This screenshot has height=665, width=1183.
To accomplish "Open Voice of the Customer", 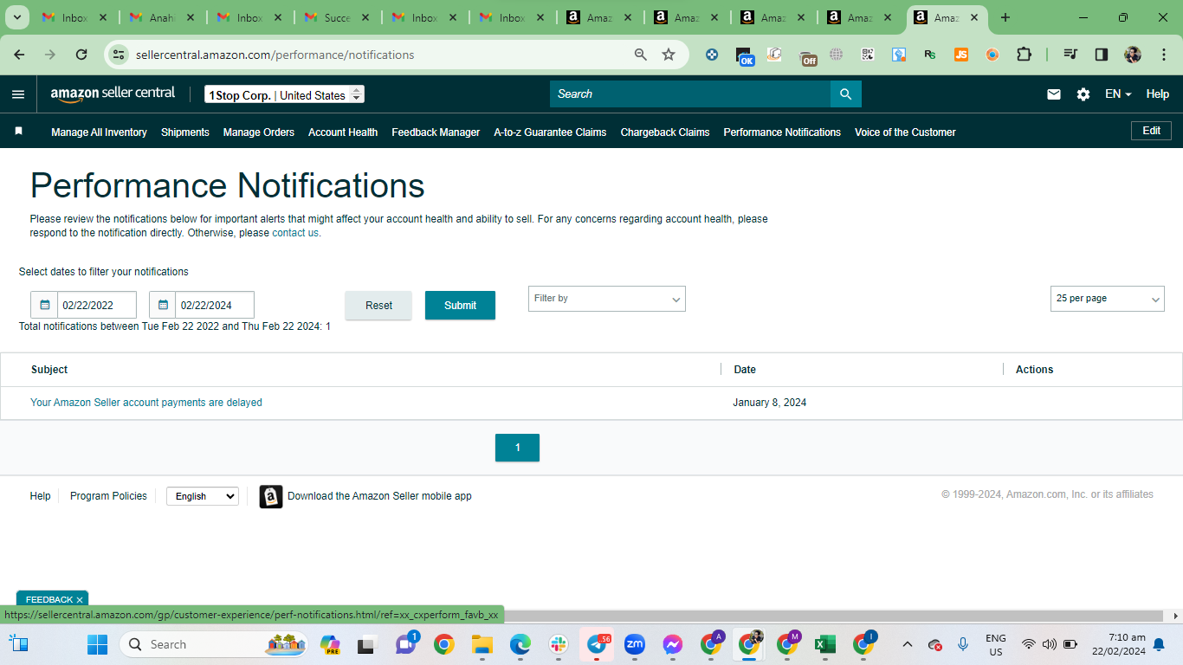I will pyautogui.click(x=905, y=132).
